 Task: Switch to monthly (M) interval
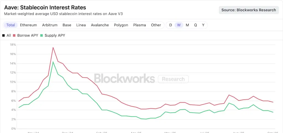click(x=187, y=25)
